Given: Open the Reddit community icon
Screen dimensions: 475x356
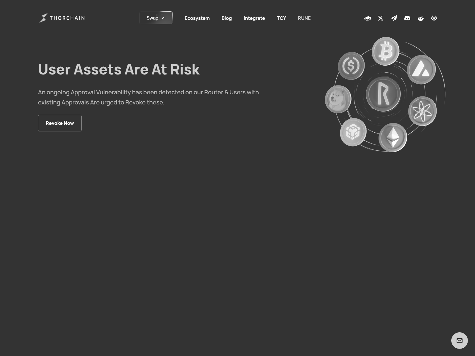Looking at the screenshot, I should coord(421,18).
